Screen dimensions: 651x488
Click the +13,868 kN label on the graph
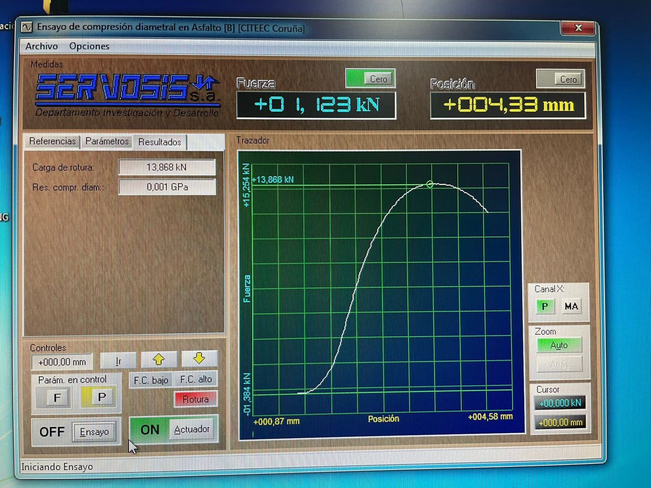click(273, 179)
